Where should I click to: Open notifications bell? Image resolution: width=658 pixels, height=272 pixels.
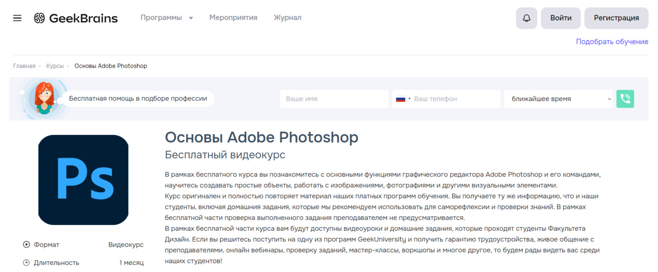526,18
